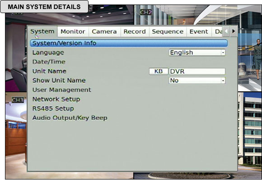The image size is (262, 189).
Task: Expand the Show Unit Name dropdown
Action: (197, 81)
